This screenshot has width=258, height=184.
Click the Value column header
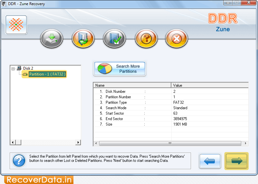(209, 85)
